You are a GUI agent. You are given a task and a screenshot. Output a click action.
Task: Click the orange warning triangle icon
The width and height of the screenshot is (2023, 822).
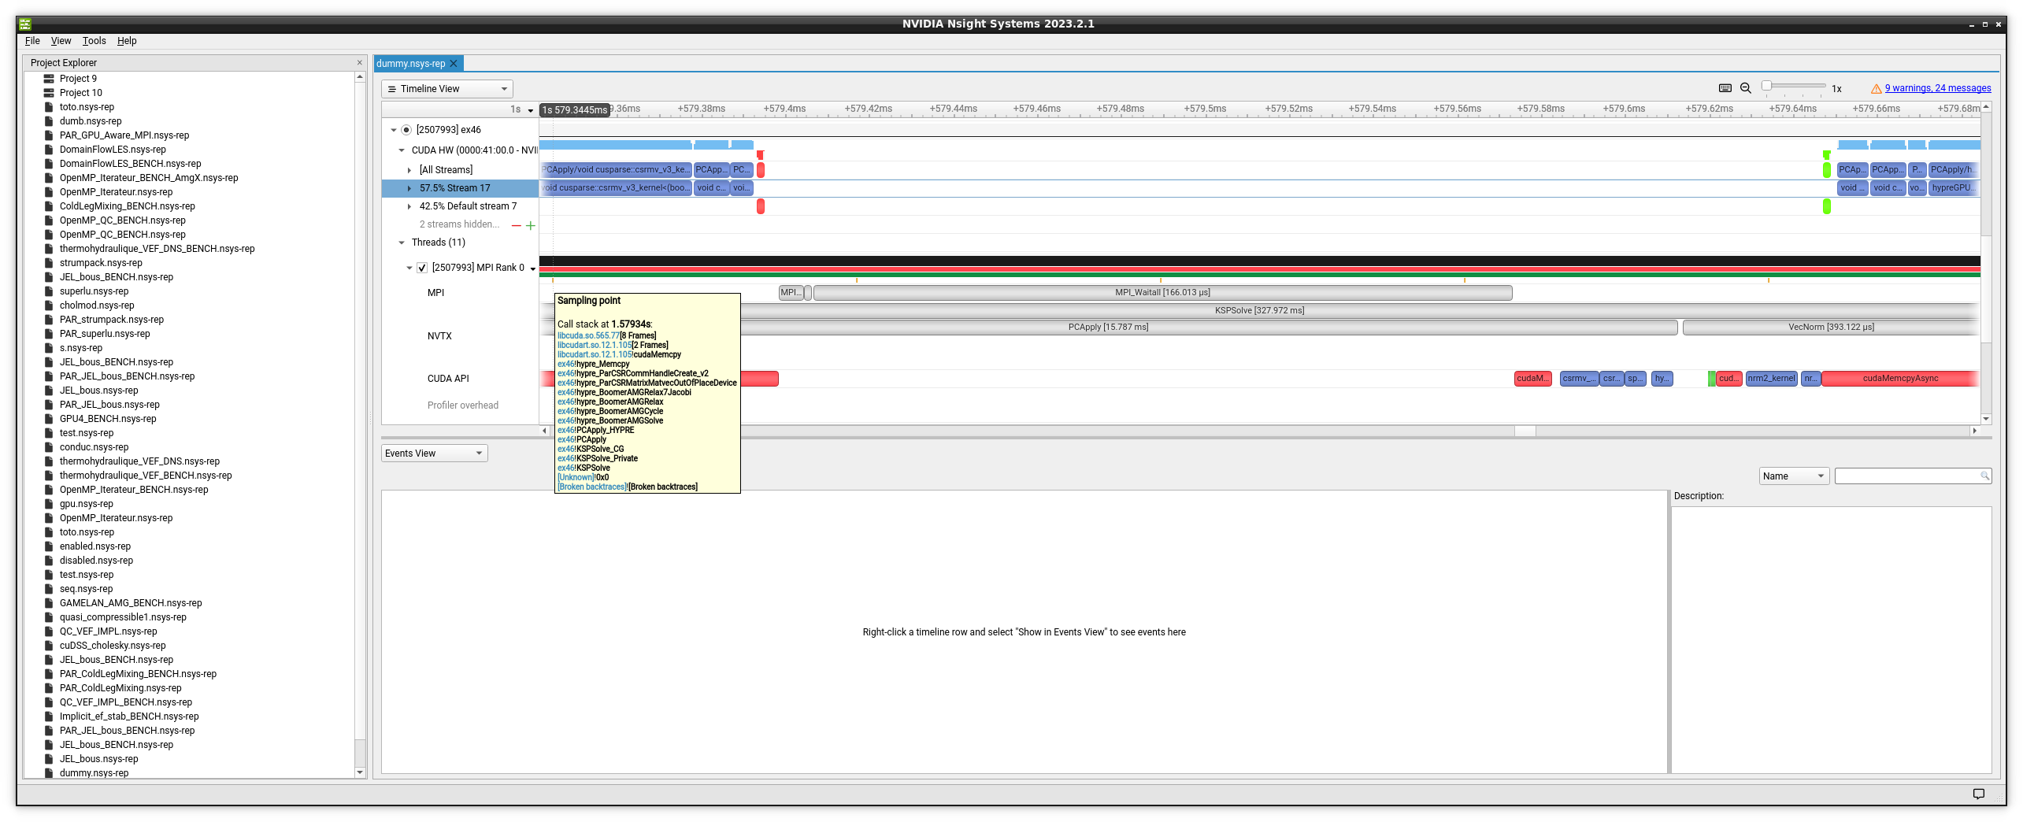[x=1877, y=88]
